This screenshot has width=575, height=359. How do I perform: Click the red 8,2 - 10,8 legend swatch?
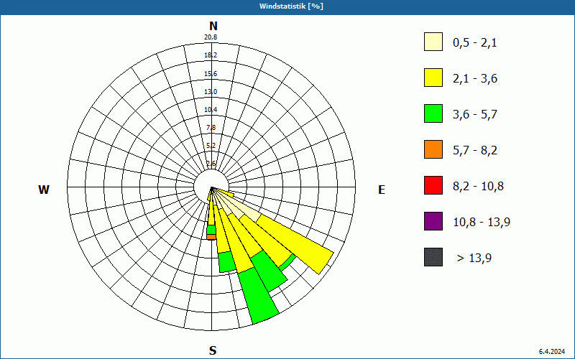[433, 185]
